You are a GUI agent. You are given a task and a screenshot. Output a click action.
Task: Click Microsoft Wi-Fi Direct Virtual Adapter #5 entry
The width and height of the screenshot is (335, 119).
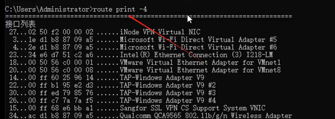coord(143,40)
